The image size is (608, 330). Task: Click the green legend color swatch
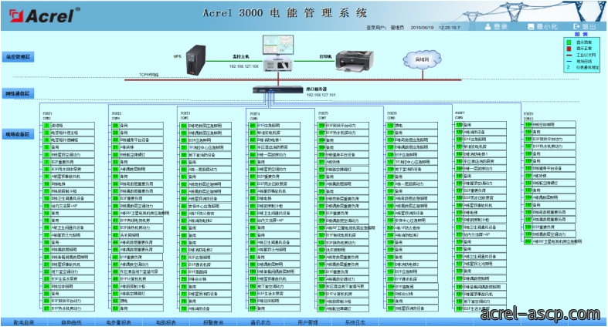coord(569,42)
